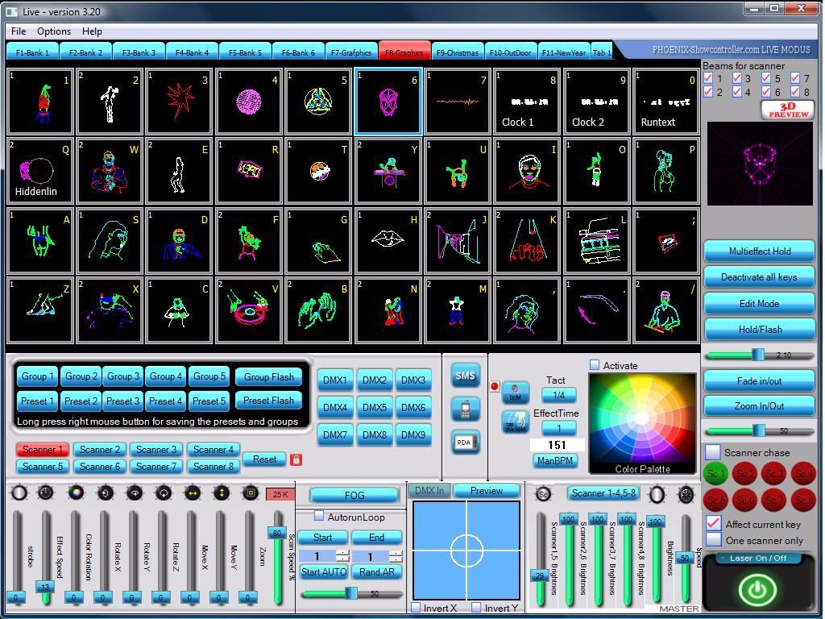Switch to the F7-Grafphics tab
The image size is (825, 619).
[x=351, y=52]
